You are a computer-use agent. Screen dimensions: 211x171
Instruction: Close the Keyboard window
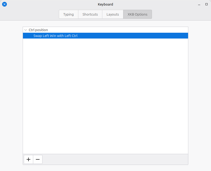4,4
